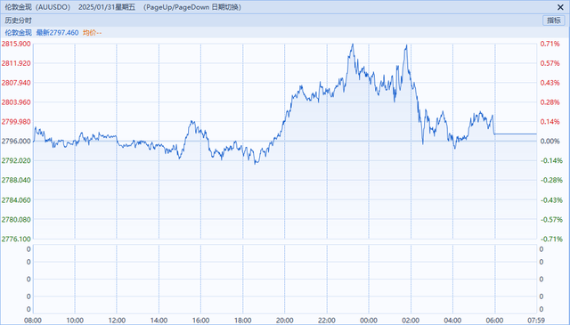Click the 08:00 time axis label
The height and width of the screenshot is (325, 570).
click(x=33, y=321)
